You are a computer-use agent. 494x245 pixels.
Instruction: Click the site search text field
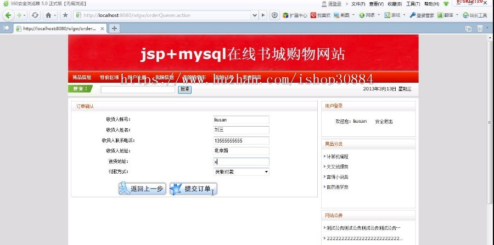[x=138, y=90]
